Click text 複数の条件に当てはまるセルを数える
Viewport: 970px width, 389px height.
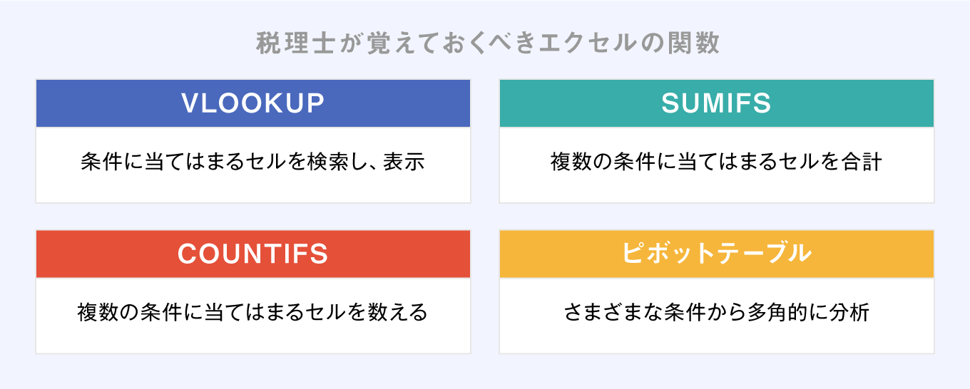click(x=253, y=313)
